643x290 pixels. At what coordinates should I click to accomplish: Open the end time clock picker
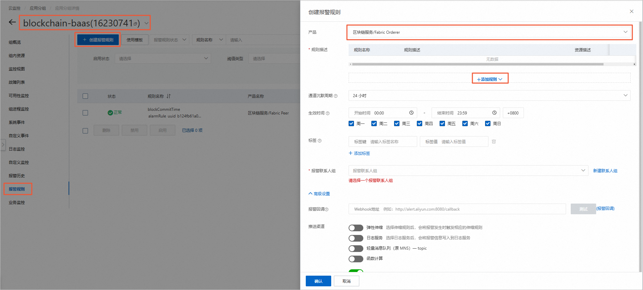494,113
